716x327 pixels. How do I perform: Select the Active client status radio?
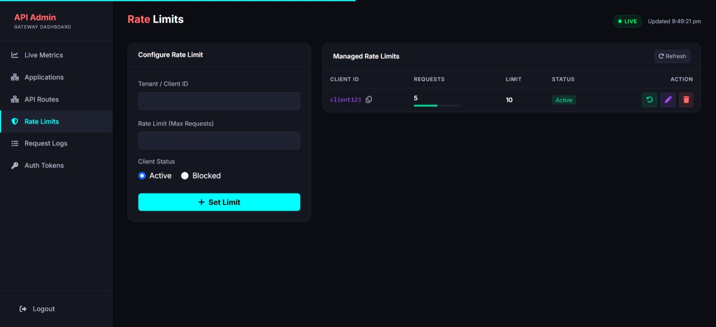142,175
